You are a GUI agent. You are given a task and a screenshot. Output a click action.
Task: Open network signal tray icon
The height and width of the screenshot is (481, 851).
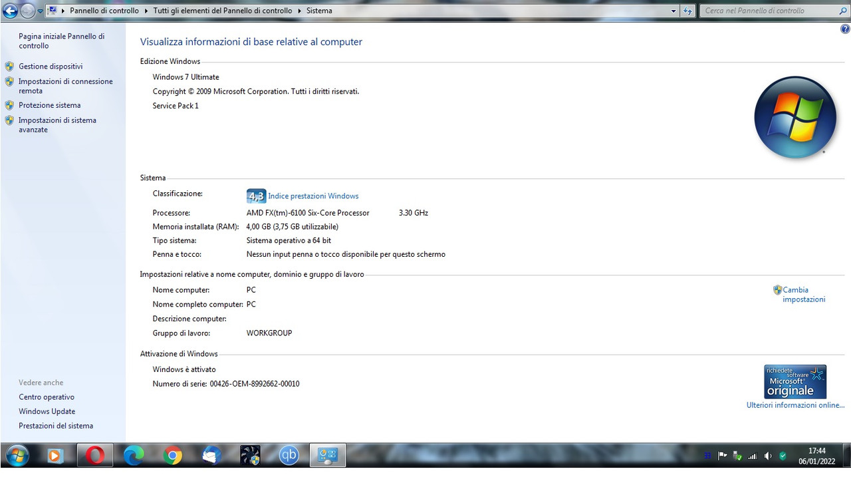[753, 456]
